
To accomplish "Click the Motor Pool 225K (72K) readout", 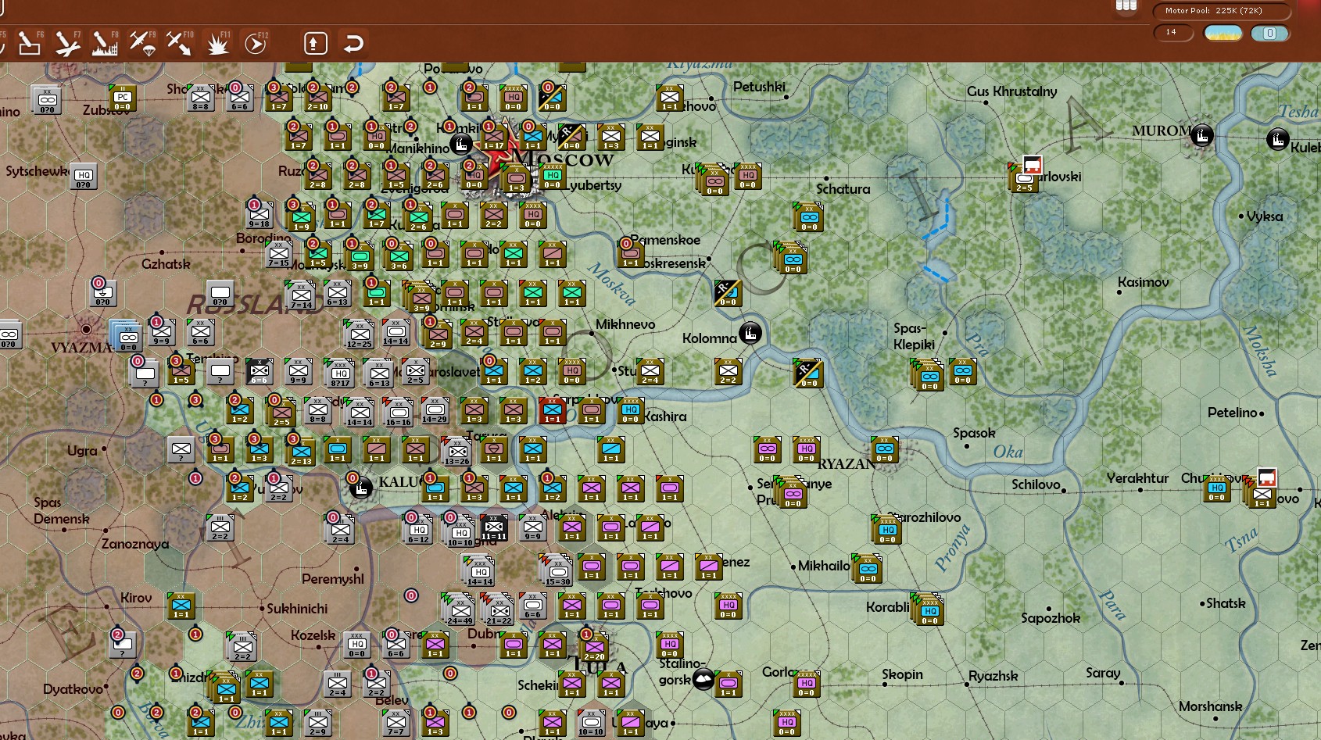I will point(1222,11).
